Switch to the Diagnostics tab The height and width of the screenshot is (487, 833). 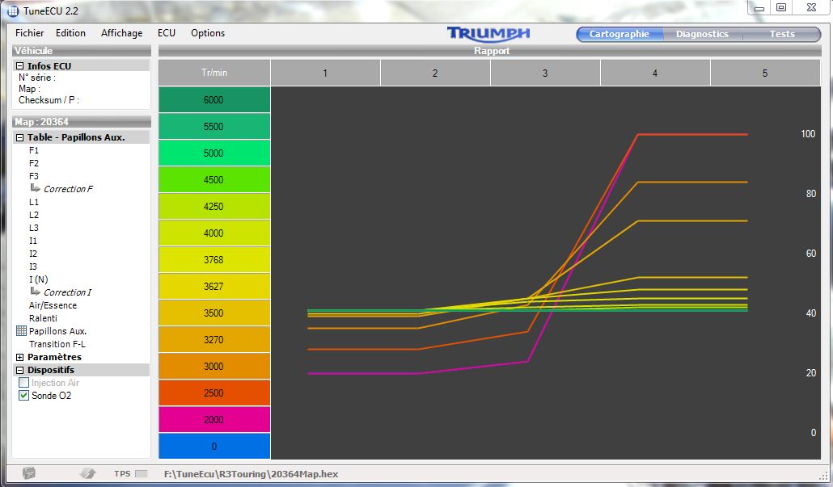point(702,34)
